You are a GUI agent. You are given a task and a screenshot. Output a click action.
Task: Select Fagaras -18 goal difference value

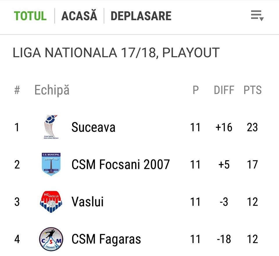[224, 239]
